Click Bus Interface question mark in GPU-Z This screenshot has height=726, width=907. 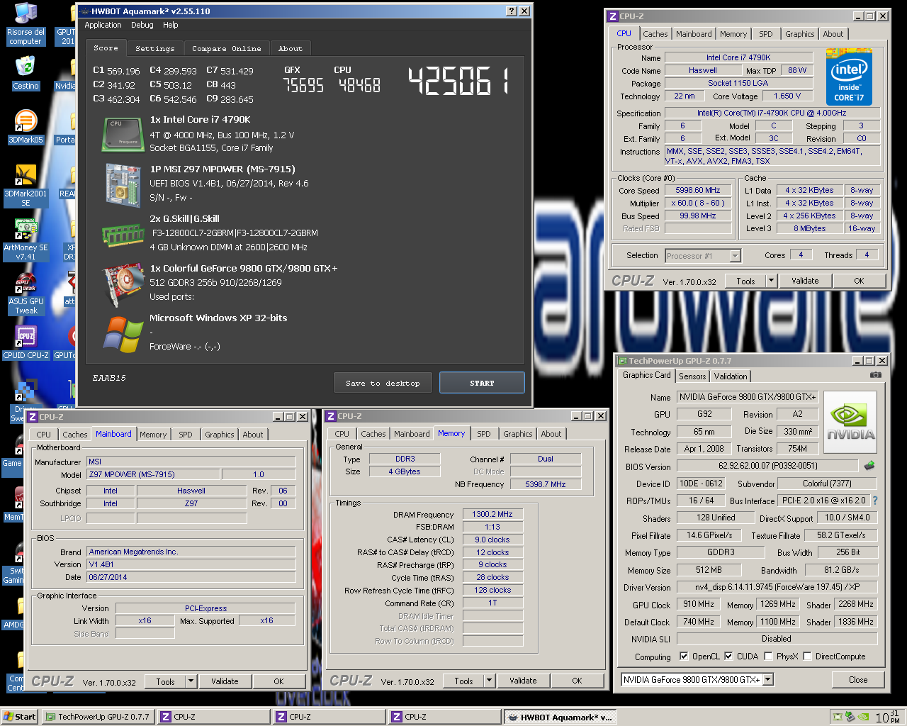pos(874,501)
